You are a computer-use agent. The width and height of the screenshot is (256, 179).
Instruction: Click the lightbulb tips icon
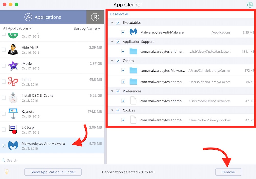click(x=7, y=172)
